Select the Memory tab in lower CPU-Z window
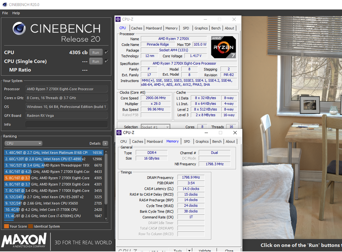 point(173,141)
